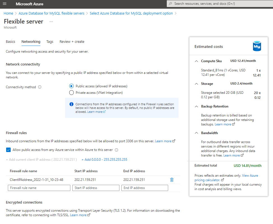Image resolution: width=273 pixels, height=224 pixels.
Task: Collapse the Storage cost section
Action: click(196, 83)
